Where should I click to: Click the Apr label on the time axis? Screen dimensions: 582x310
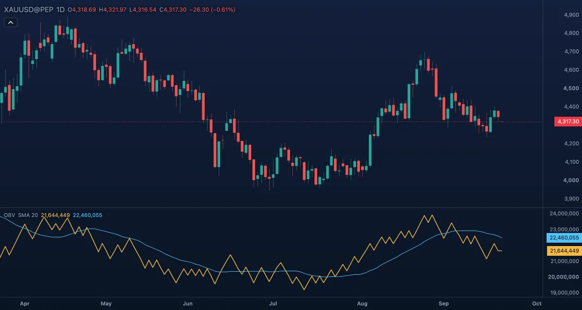click(25, 304)
